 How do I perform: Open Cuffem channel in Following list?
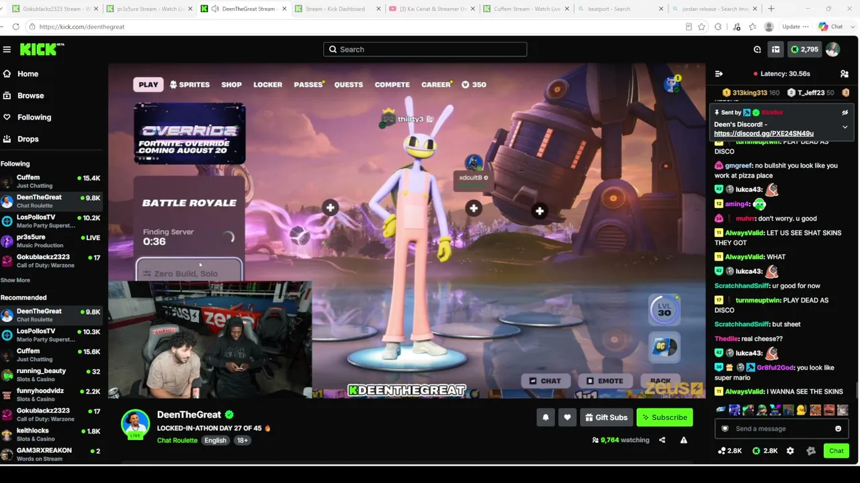[x=50, y=181]
